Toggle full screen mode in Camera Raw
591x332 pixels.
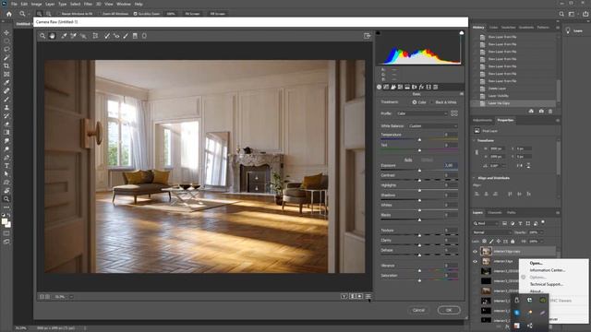368,36
